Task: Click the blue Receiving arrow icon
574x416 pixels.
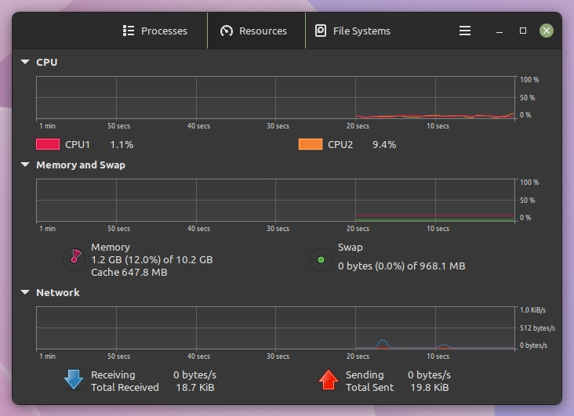Action: (74, 379)
